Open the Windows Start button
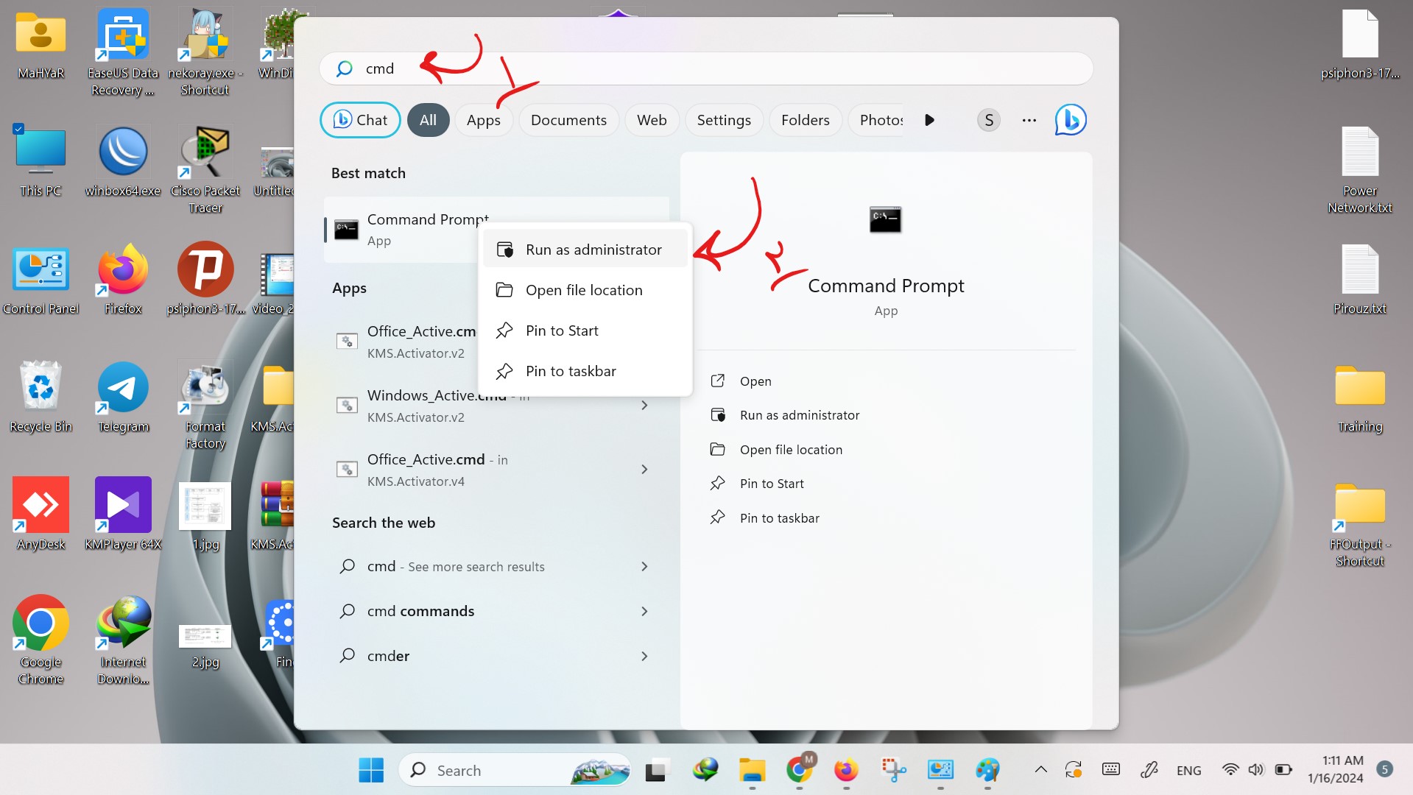 (x=371, y=770)
